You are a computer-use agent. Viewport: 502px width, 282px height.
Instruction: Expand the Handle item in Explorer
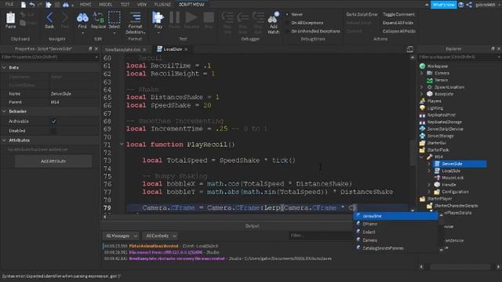point(429,185)
